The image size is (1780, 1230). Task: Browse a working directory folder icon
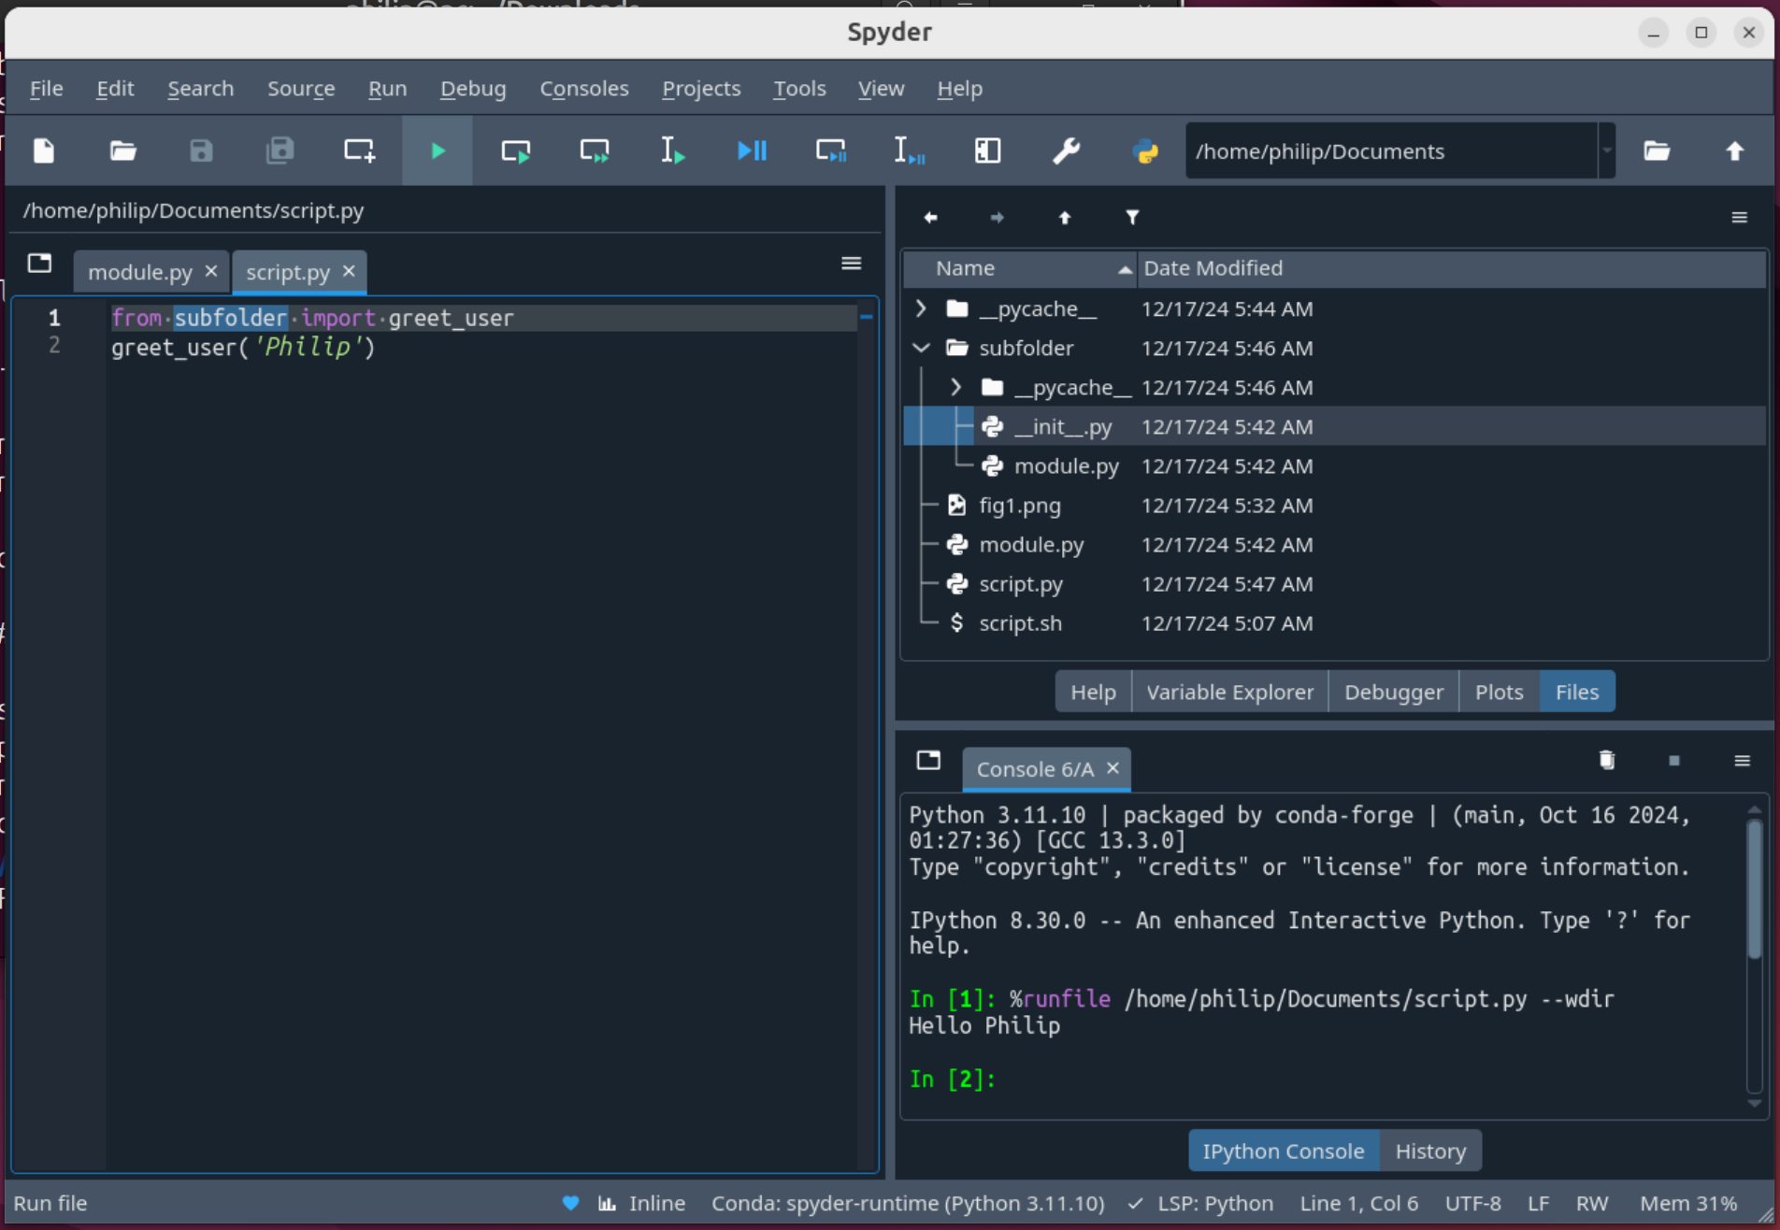point(1657,150)
